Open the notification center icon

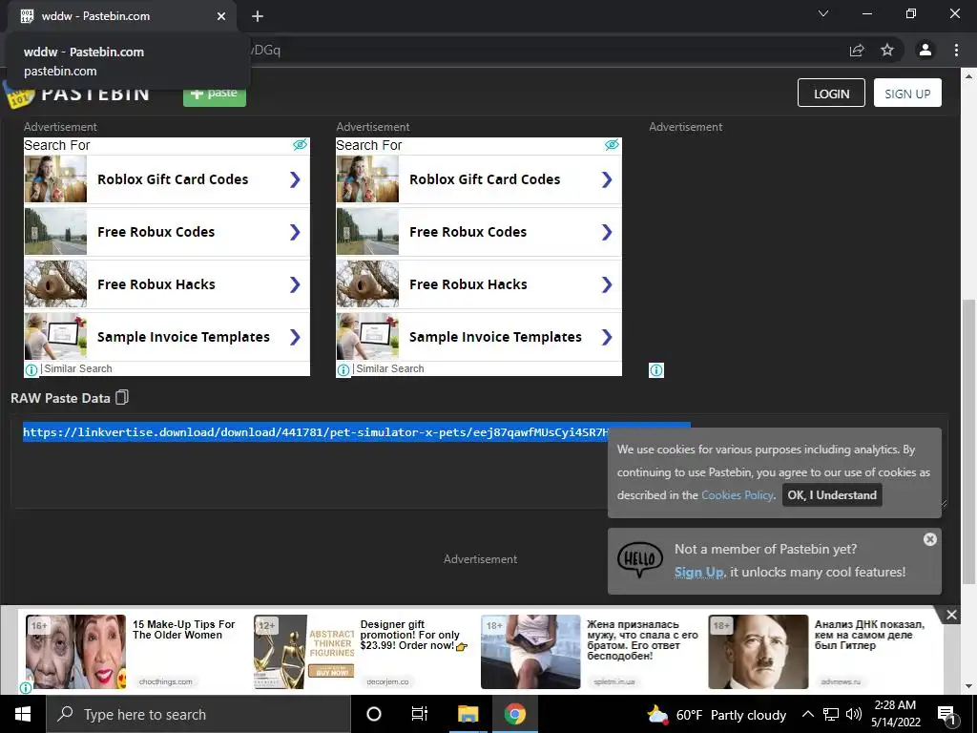coord(946,714)
